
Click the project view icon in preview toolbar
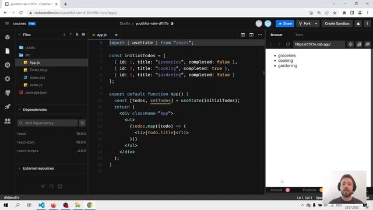tap(359, 44)
